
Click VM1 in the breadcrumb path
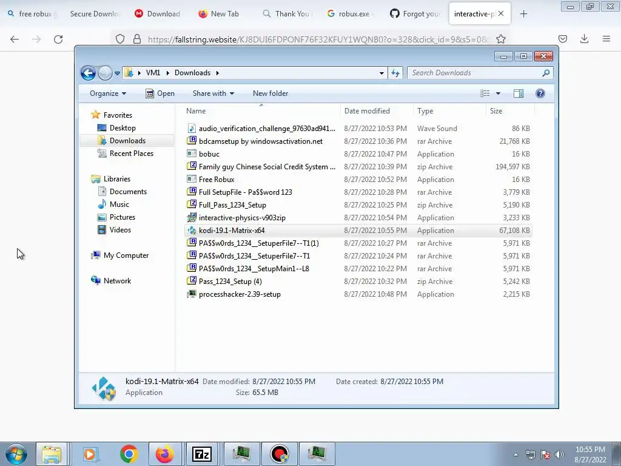tap(153, 73)
